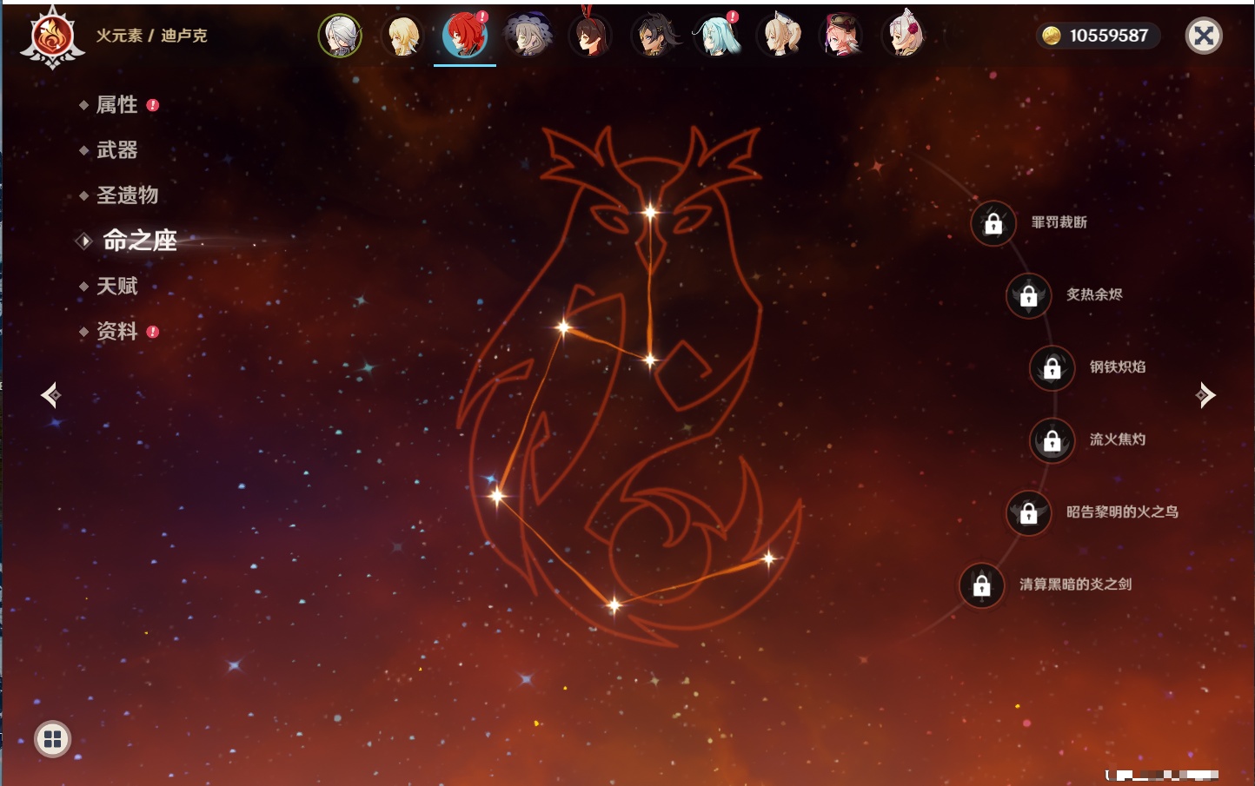Click the locked 清算黑暗的炎之剑 constellation icon
This screenshot has height=786, width=1255.
click(982, 585)
